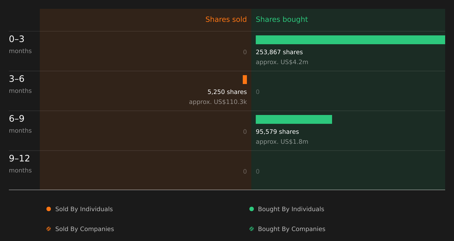
Task: Click the striped Bought By Companies dot
Action: tap(252, 229)
